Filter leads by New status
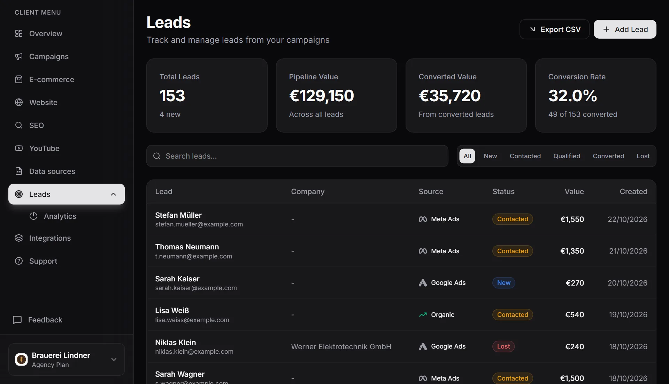 tap(490, 156)
